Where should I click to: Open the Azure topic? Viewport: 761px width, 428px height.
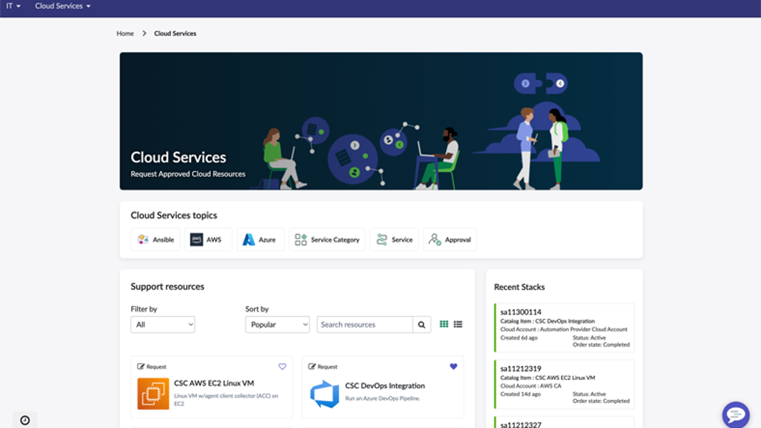(x=260, y=240)
